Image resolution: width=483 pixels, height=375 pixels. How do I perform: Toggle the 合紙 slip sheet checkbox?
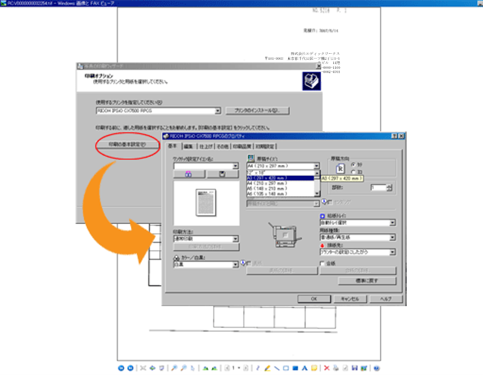[322, 263]
